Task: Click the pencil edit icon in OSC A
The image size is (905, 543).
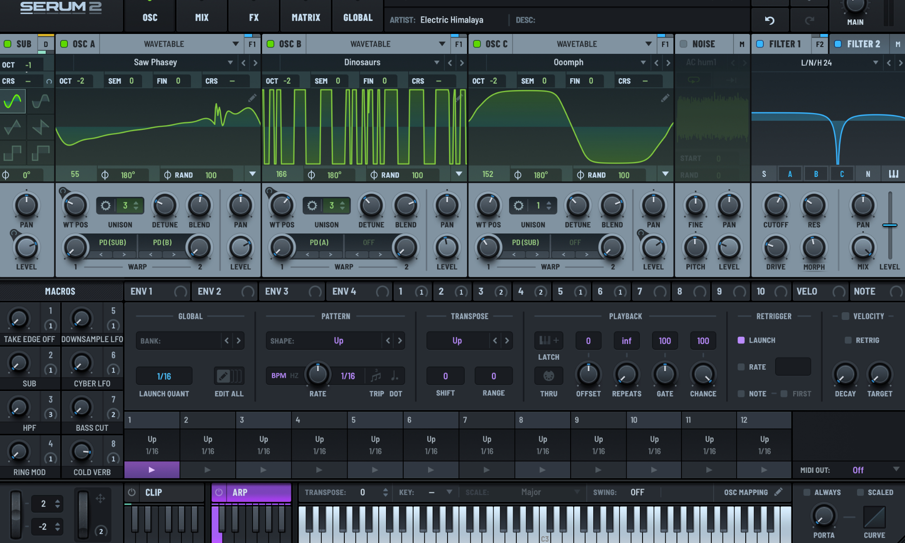Action: 252,98
